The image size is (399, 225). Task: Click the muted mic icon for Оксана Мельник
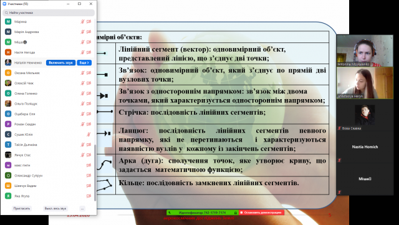(x=82, y=73)
